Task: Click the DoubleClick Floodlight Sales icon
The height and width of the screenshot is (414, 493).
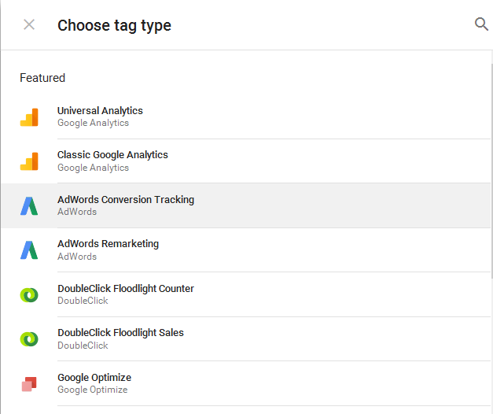Action: coord(29,339)
